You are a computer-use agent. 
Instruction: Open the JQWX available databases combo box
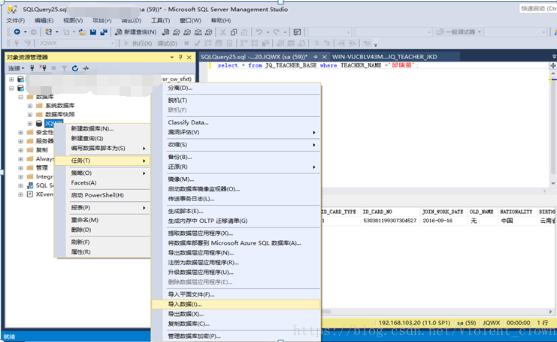[77, 44]
